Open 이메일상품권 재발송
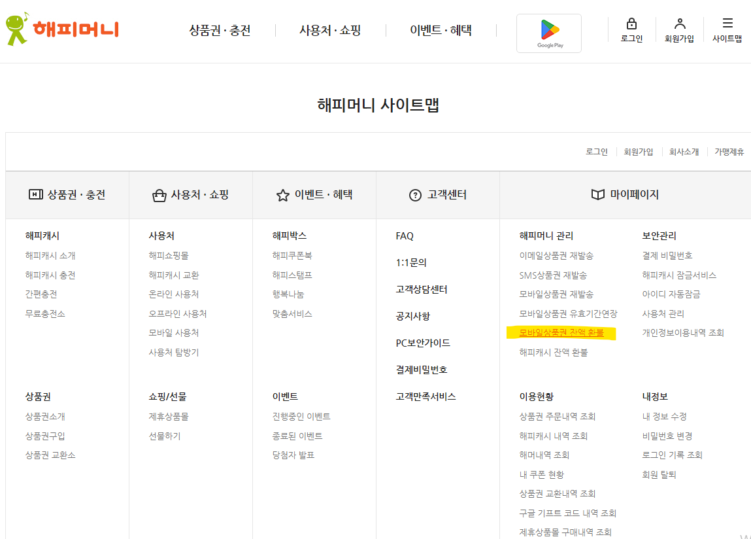 pos(556,256)
